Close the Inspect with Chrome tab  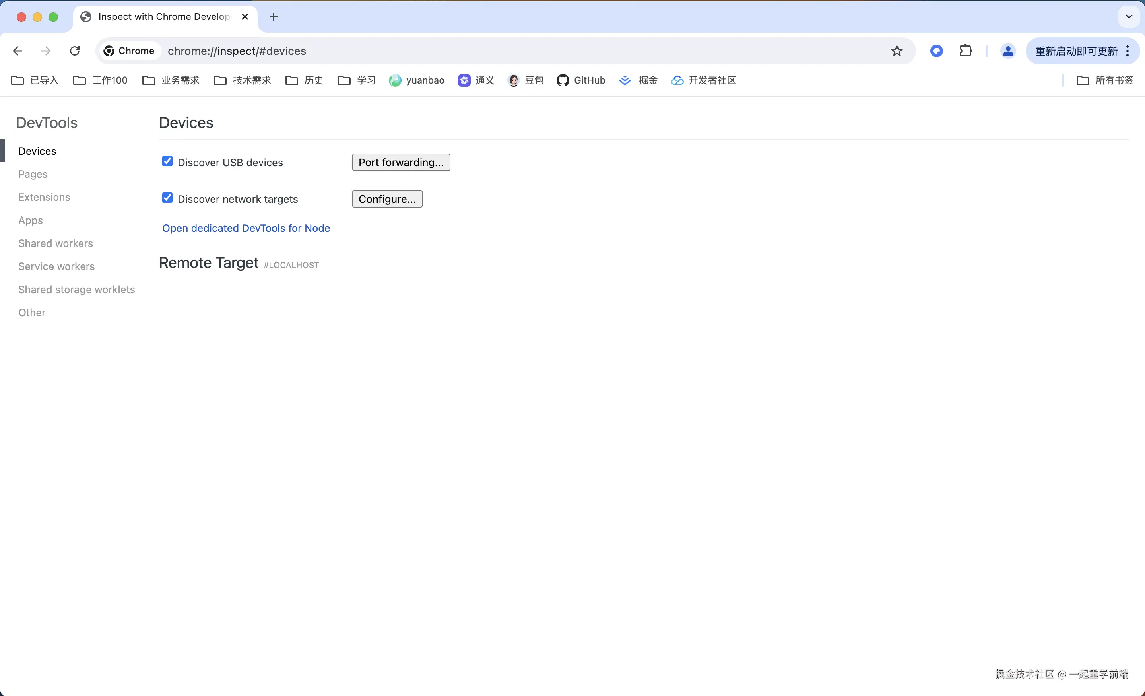[x=245, y=17]
